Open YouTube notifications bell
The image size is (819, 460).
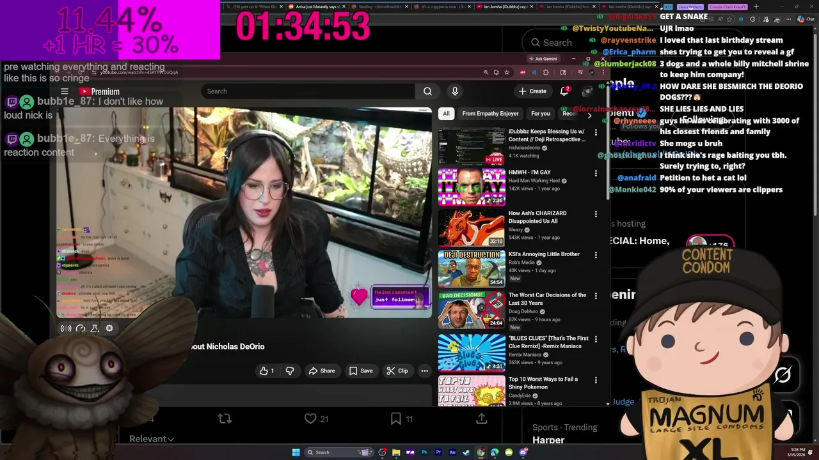[564, 91]
